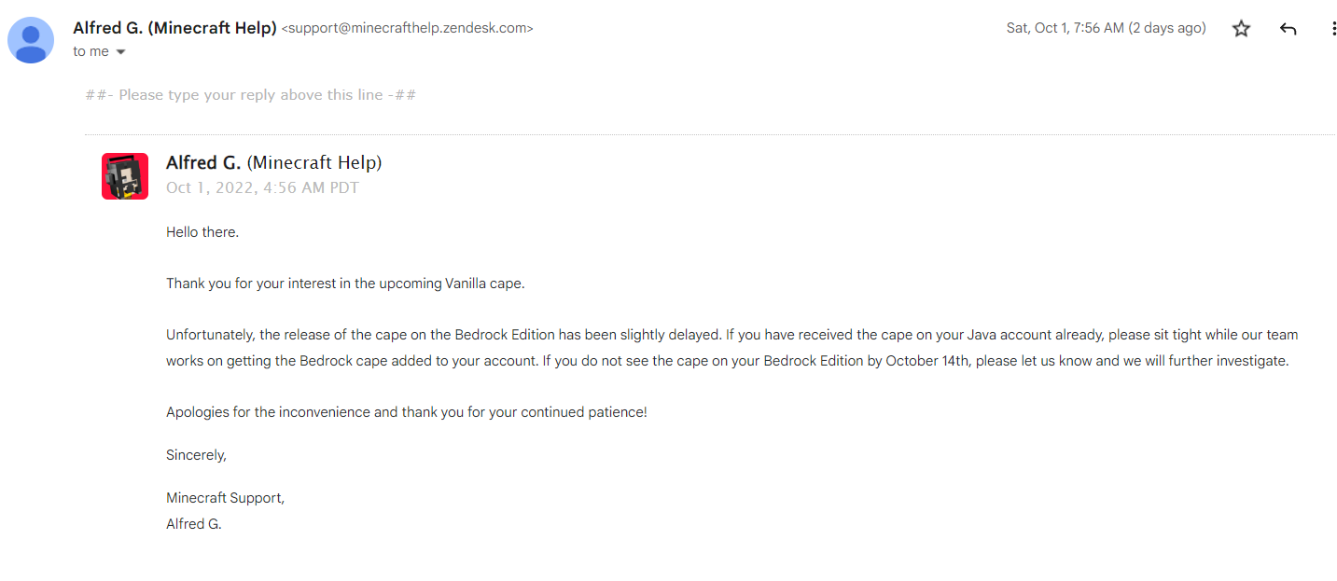Click the red Minecraft character avatar

coord(125,176)
